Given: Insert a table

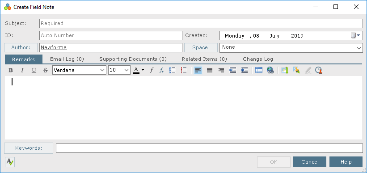Looking at the screenshot, I should (x=259, y=70).
